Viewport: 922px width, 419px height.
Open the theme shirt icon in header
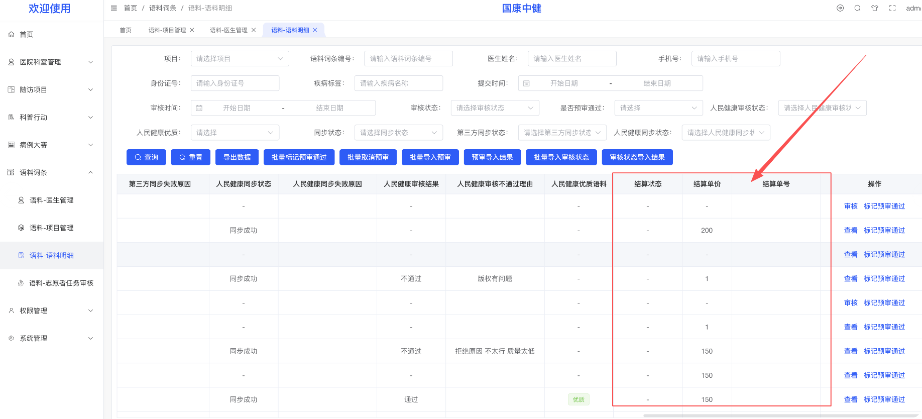(875, 8)
